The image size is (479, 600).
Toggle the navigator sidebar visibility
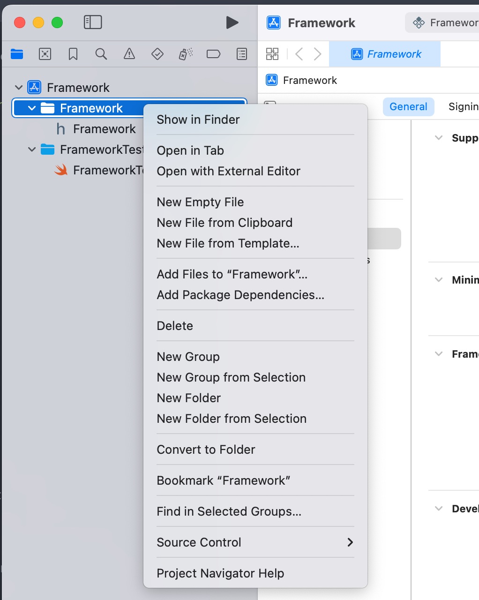[93, 22]
